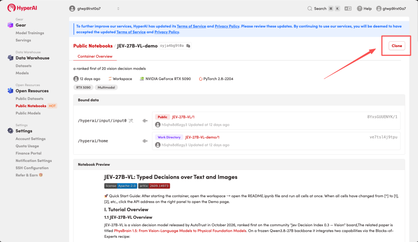This screenshot has width=418, height=242.
Task: Click the arXiv 2609.14973 badge
Action: coord(154,186)
